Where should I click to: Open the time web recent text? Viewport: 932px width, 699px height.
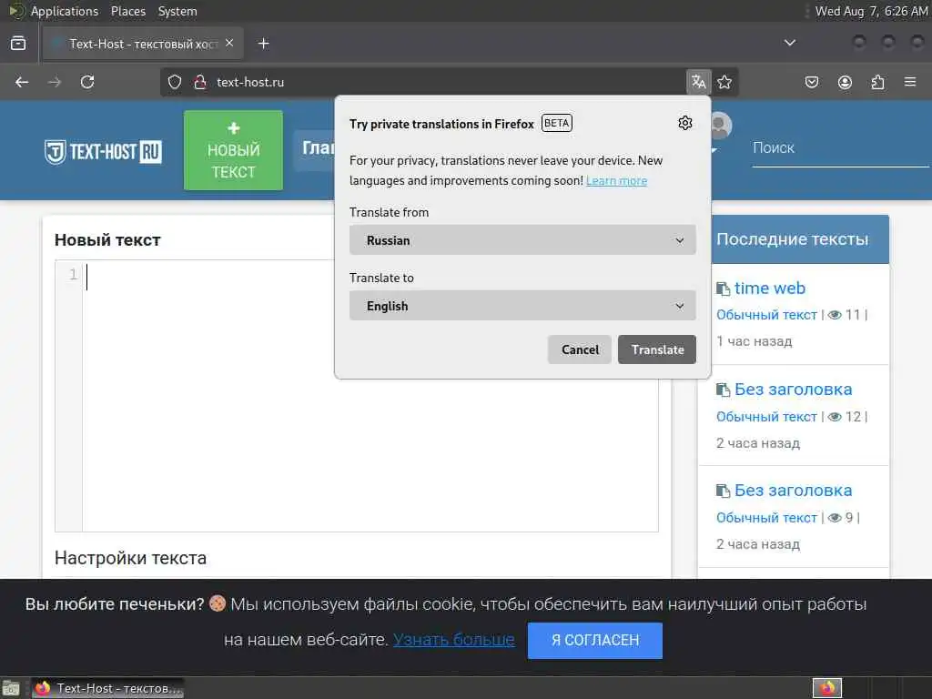pyautogui.click(x=770, y=289)
